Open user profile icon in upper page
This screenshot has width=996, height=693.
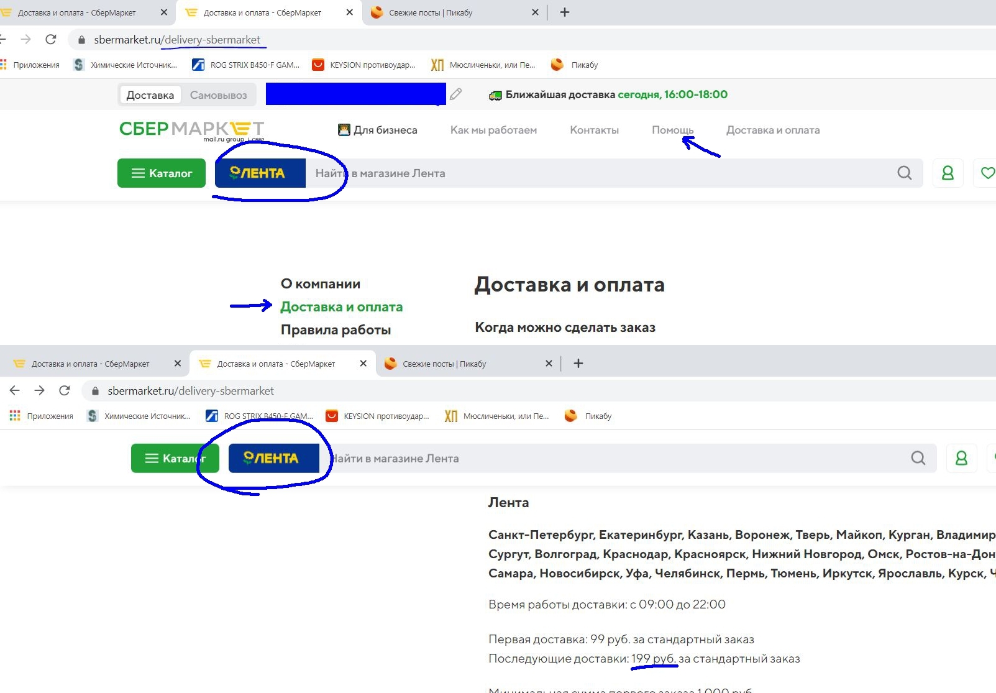(948, 173)
